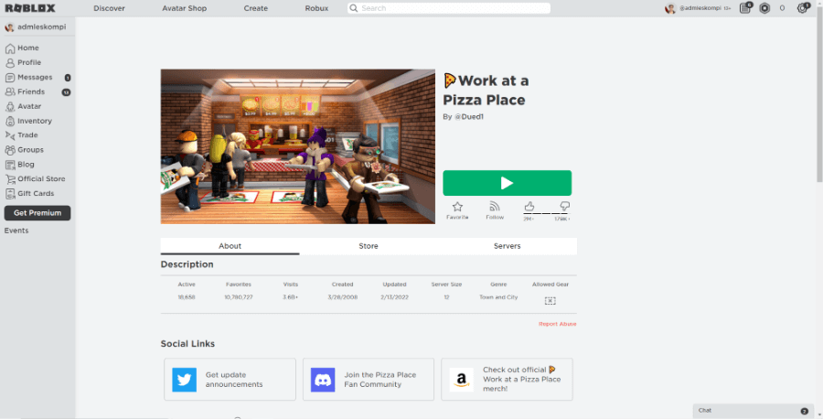Click the Allowed Gear disabled icon
The height and width of the screenshot is (419, 823).
[550, 301]
